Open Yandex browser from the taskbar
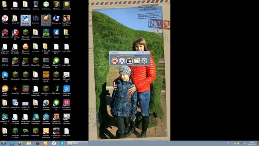 (x=54, y=143)
